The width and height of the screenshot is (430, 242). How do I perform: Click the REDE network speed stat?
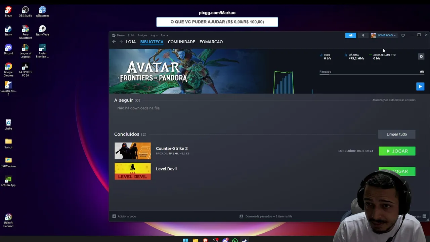click(326, 56)
